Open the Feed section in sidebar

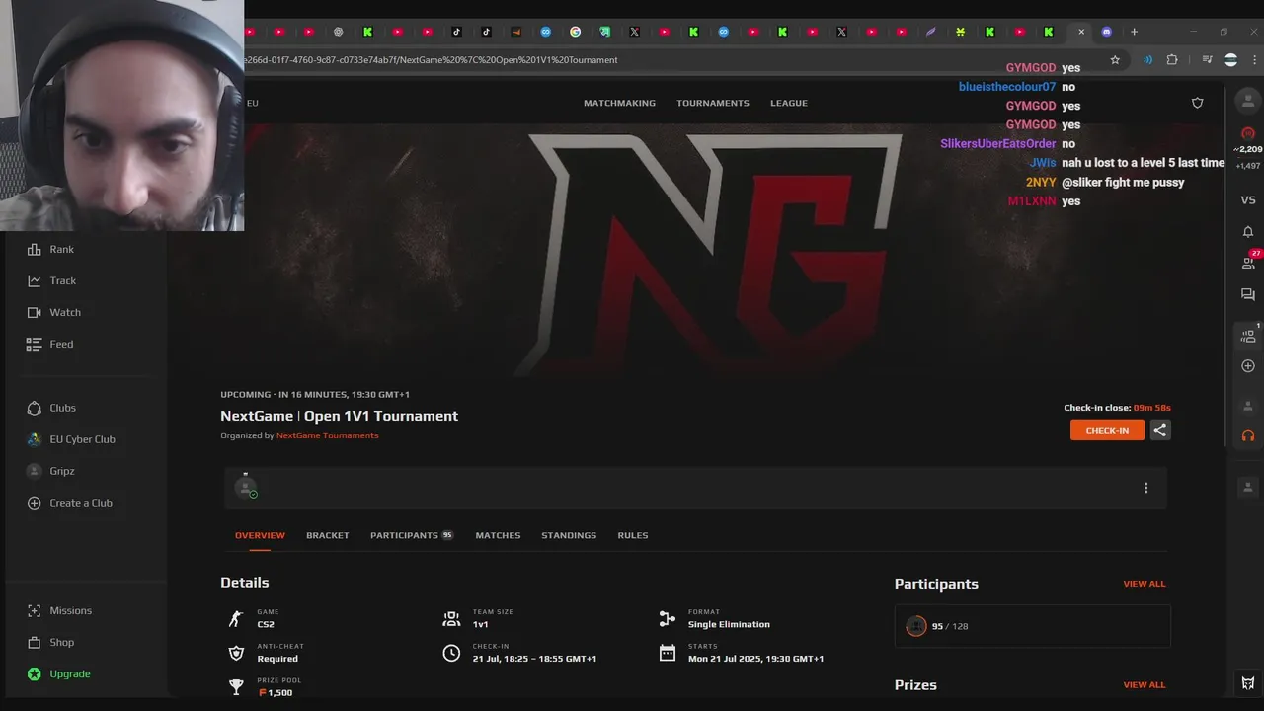click(x=49, y=344)
